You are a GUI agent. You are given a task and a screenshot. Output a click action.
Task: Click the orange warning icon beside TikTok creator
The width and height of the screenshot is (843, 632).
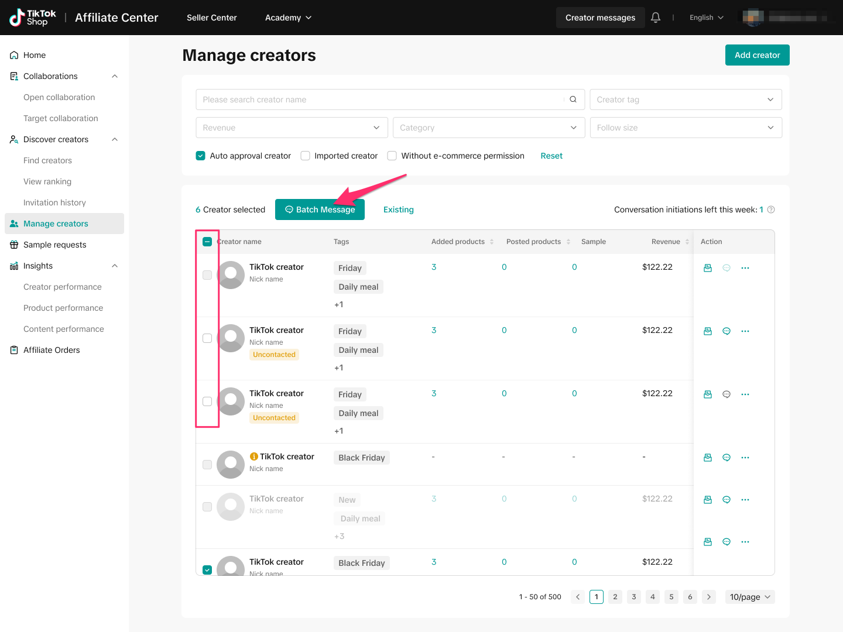click(253, 456)
